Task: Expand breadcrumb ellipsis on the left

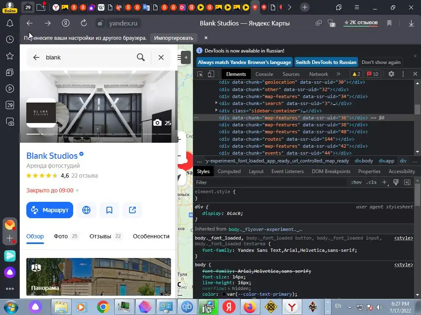Action: tap(199, 161)
